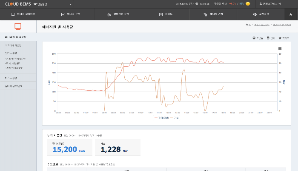
Task: Expand the gas usage sidebar section
Action: point(11,78)
